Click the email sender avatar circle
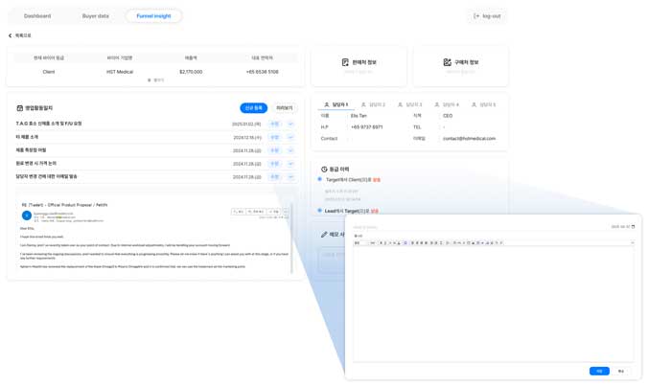648x386 pixels. pos(27,216)
